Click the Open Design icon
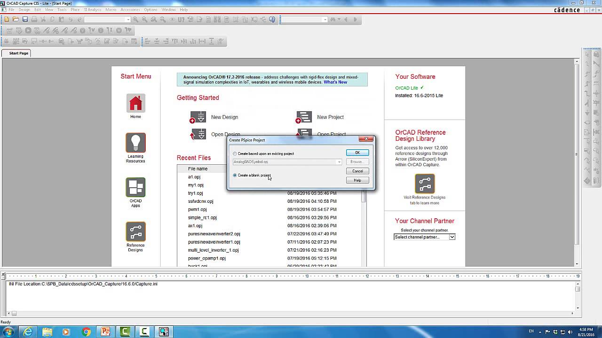This screenshot has width=602, height=338. [198, 134]
